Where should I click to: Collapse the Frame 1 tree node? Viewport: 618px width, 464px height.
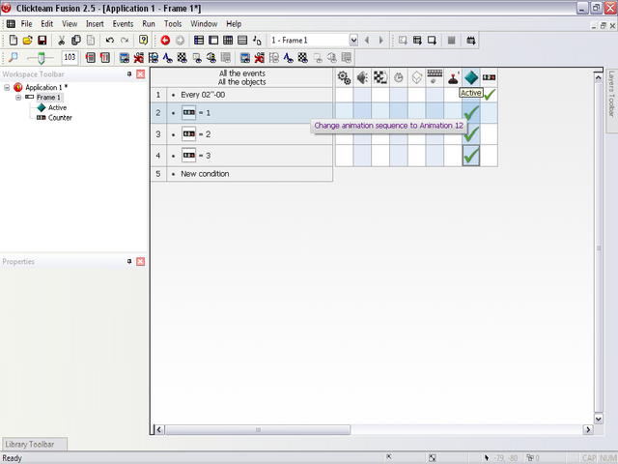point(18,97)
